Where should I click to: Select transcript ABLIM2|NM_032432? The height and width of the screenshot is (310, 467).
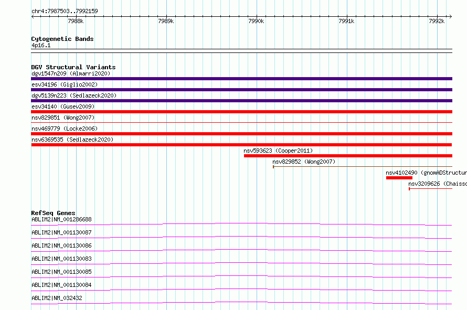tap(57, 298)
